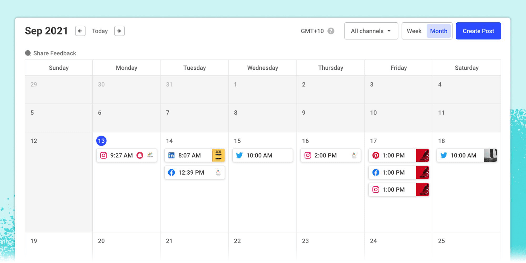This screenshot has width=526, height=263.
Task: Select date cell 18
Action: point(467,182)
